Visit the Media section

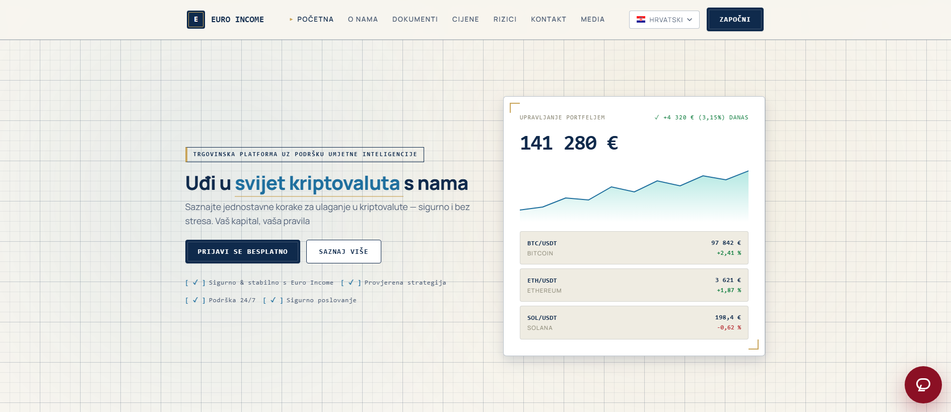tap(592, 19)
